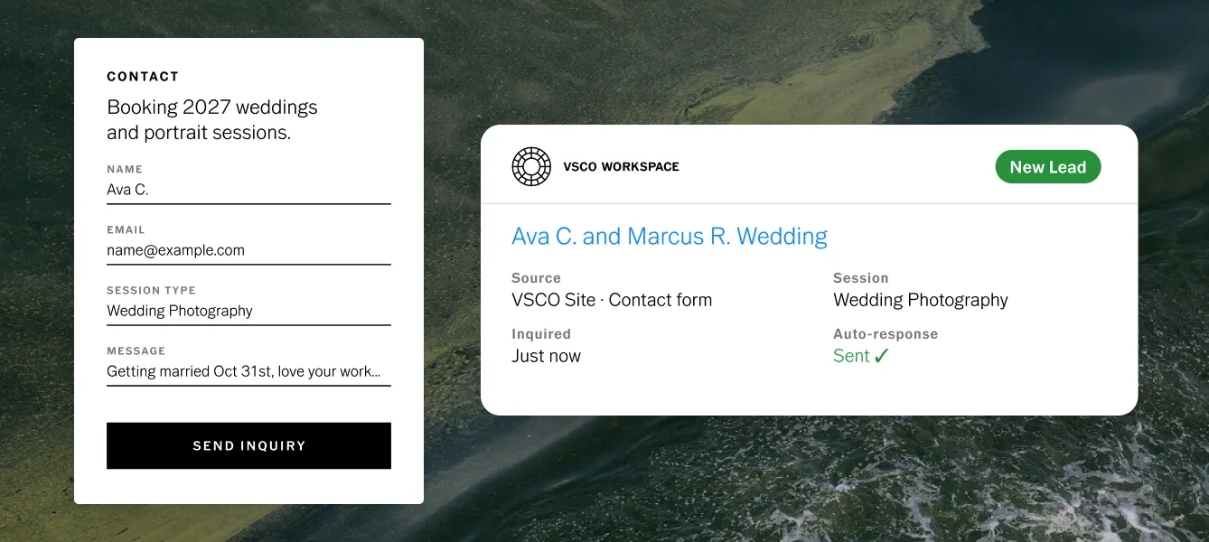1209x542 pixels.
Task: Click the Email field with name@example.com
Action: (x=248, y=250)
